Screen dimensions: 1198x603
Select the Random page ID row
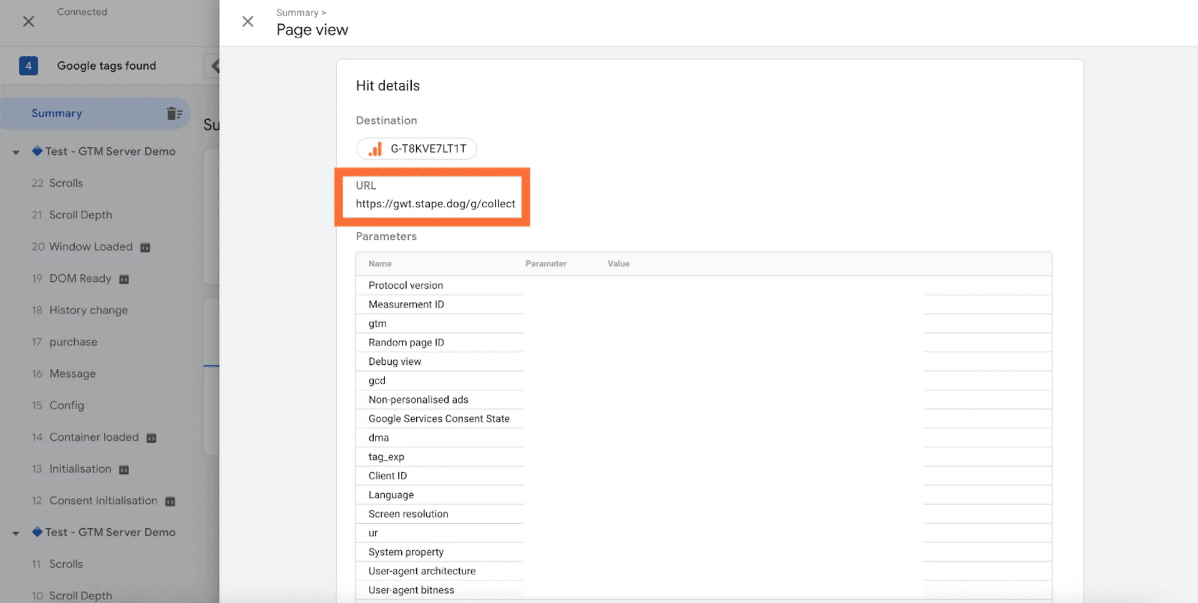coord(704,342)
